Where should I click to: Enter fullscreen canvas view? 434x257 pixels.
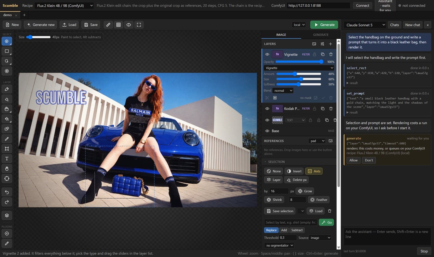click(139, 25)
